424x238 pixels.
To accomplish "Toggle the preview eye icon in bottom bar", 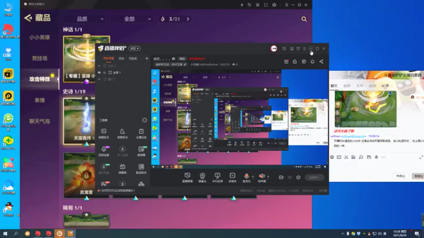I will click(290, 177).
